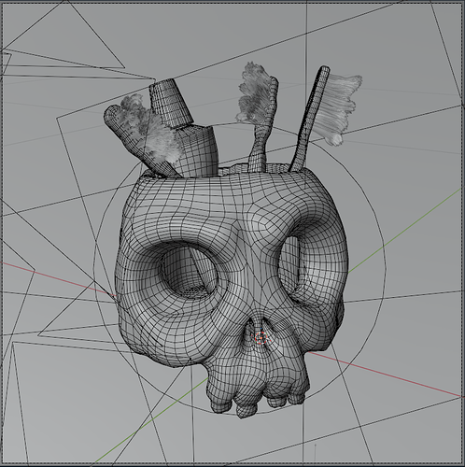Select the middle toothbrush with curved handle
Screen dimensions: 465x467
pyautogui.click(x=258, y=117)
